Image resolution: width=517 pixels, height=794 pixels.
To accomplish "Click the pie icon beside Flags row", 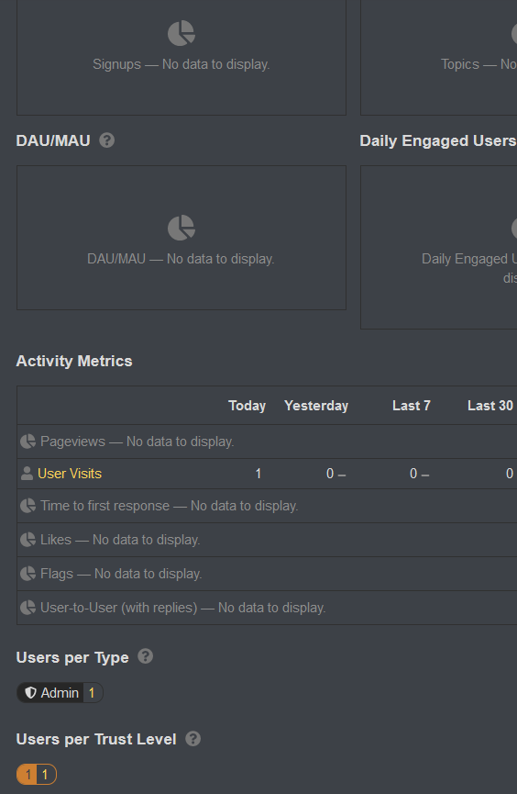I will (x=27, y=574).
